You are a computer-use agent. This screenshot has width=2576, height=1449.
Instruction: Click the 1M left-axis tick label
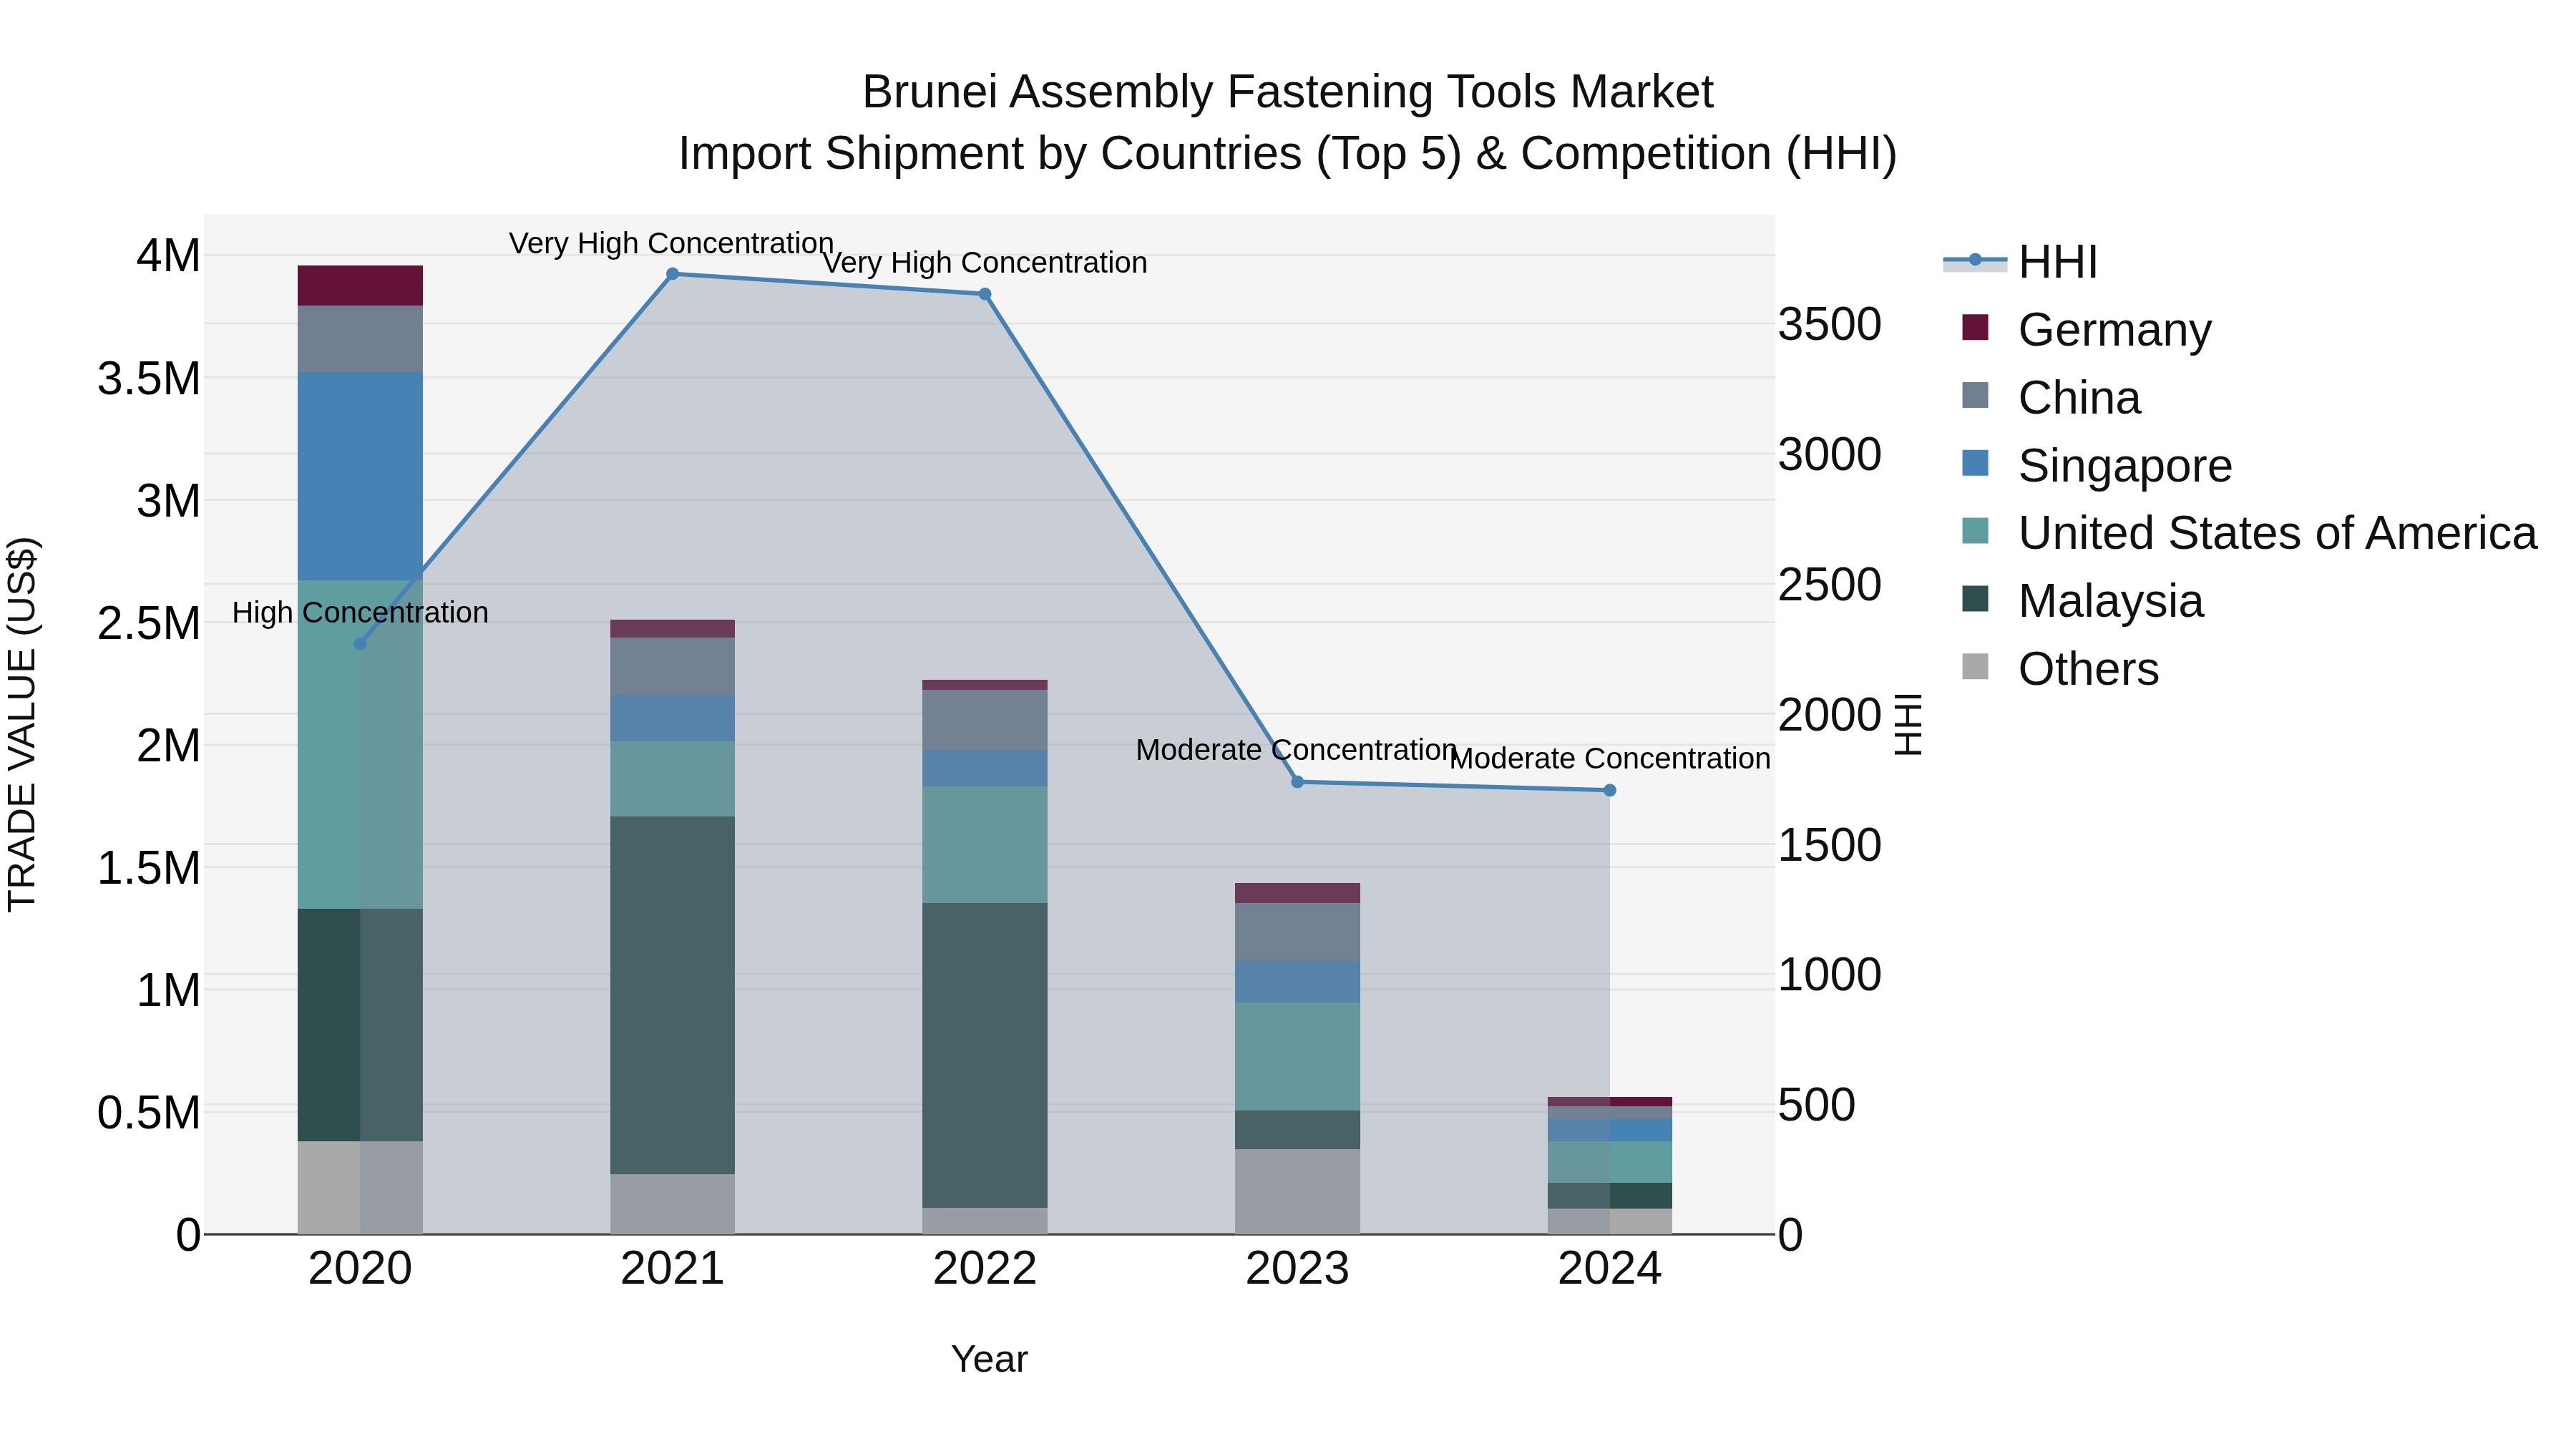pos(169,991)
